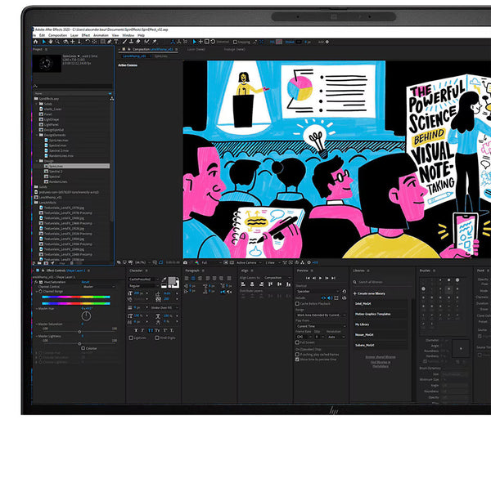The height and width of the screenshot is (483, 491).
Task: Select the Pen tool
Action: (x=110, y=42)
